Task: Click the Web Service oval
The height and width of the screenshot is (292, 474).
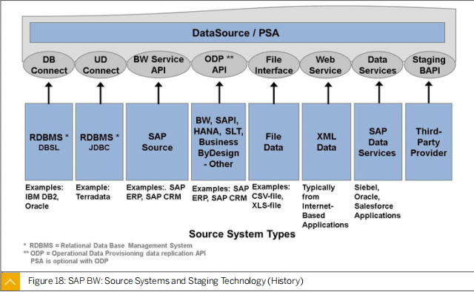Action: [x=325, y=65]
